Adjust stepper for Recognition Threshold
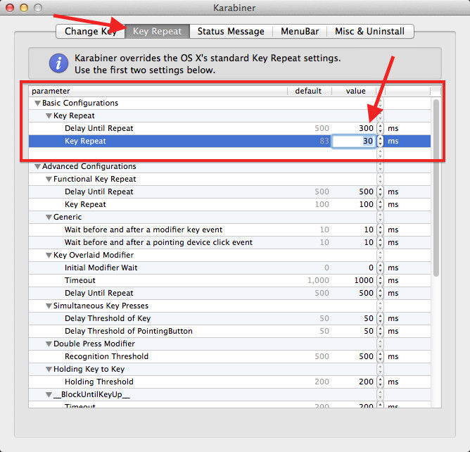 (x=380, y=356)
